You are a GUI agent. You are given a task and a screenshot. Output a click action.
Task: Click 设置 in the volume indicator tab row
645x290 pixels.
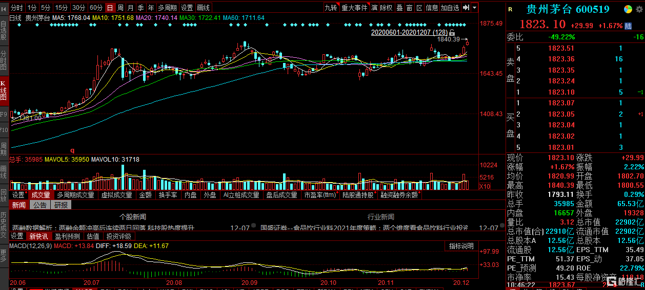pos(18,195)
